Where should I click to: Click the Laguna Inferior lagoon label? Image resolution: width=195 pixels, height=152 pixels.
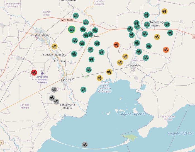(x=180, y=133)
